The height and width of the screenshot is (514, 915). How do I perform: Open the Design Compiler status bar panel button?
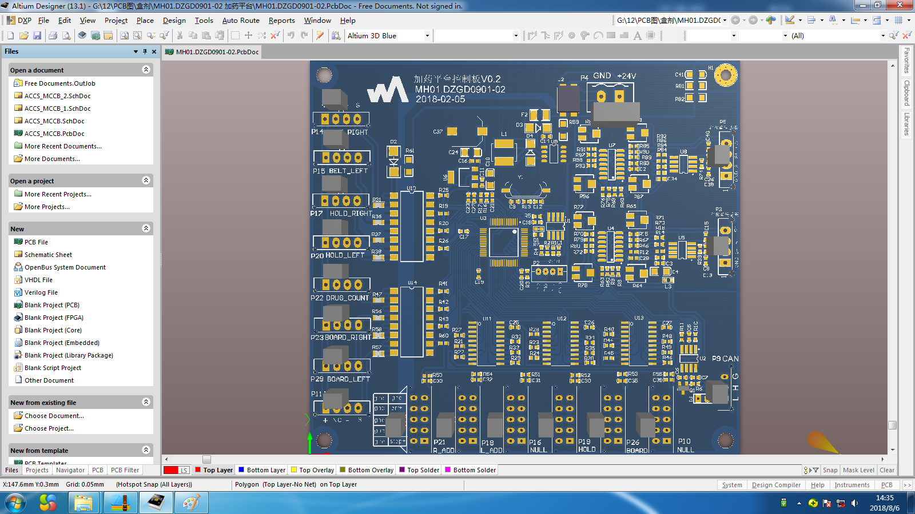click(x=776, y=485)
